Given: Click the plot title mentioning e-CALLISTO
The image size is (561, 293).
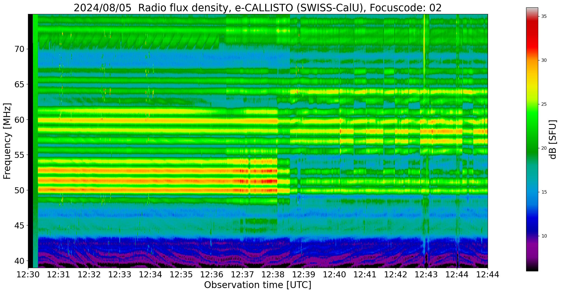Looking at the screenshot, I should pyautogui.click(x=258, y=8).
